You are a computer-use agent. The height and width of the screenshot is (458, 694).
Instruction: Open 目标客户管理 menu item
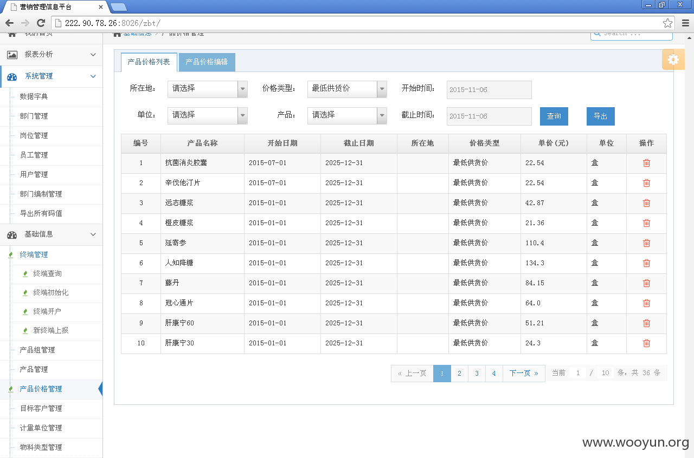click(x=41, y=408)
